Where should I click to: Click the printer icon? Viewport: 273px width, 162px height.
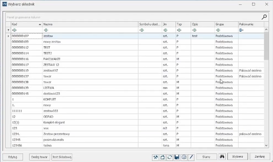pos(184,157)
